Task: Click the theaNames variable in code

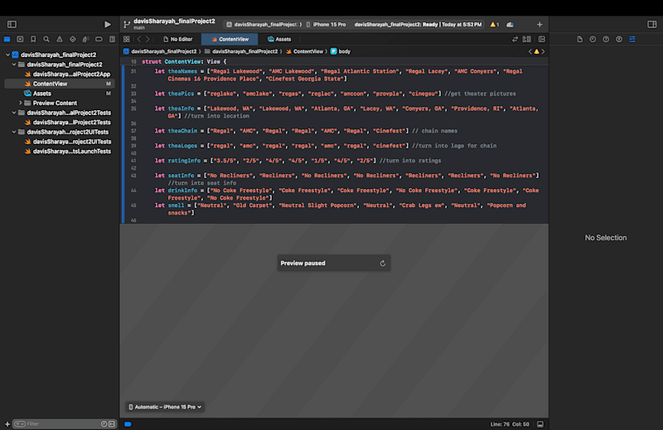Action: (182, 71)
